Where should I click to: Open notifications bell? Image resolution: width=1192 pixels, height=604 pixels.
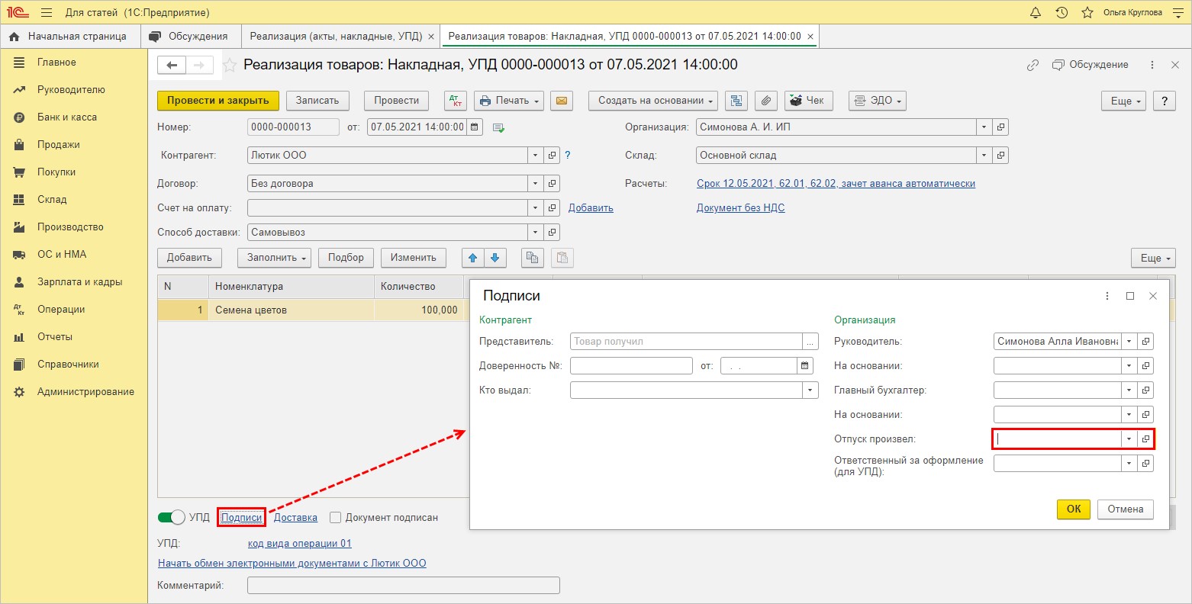point(1036,12)
